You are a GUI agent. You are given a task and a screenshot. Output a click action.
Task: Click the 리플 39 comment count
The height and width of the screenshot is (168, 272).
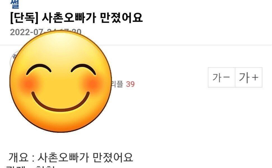tap(123, 84)
